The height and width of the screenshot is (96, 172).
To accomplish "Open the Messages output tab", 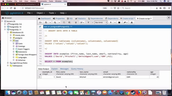I will click(64, 69).
